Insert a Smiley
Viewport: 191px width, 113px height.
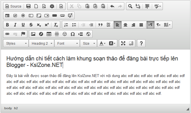(x=65, y=34)
